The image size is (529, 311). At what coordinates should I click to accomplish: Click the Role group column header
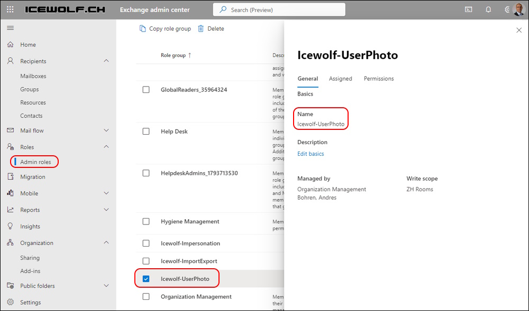173,55
